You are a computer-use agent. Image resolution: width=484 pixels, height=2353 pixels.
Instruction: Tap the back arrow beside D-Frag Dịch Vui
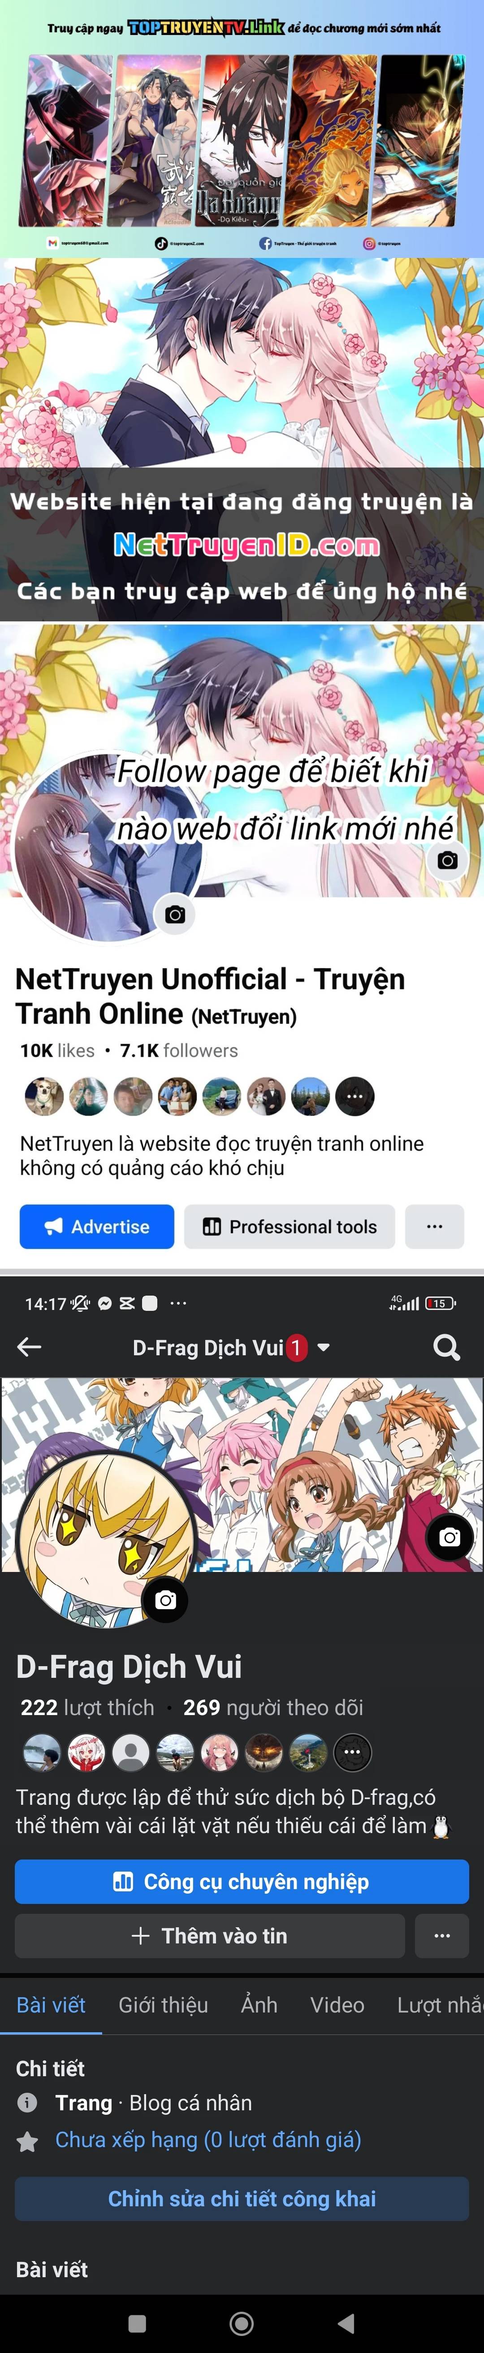point(29,1346)
